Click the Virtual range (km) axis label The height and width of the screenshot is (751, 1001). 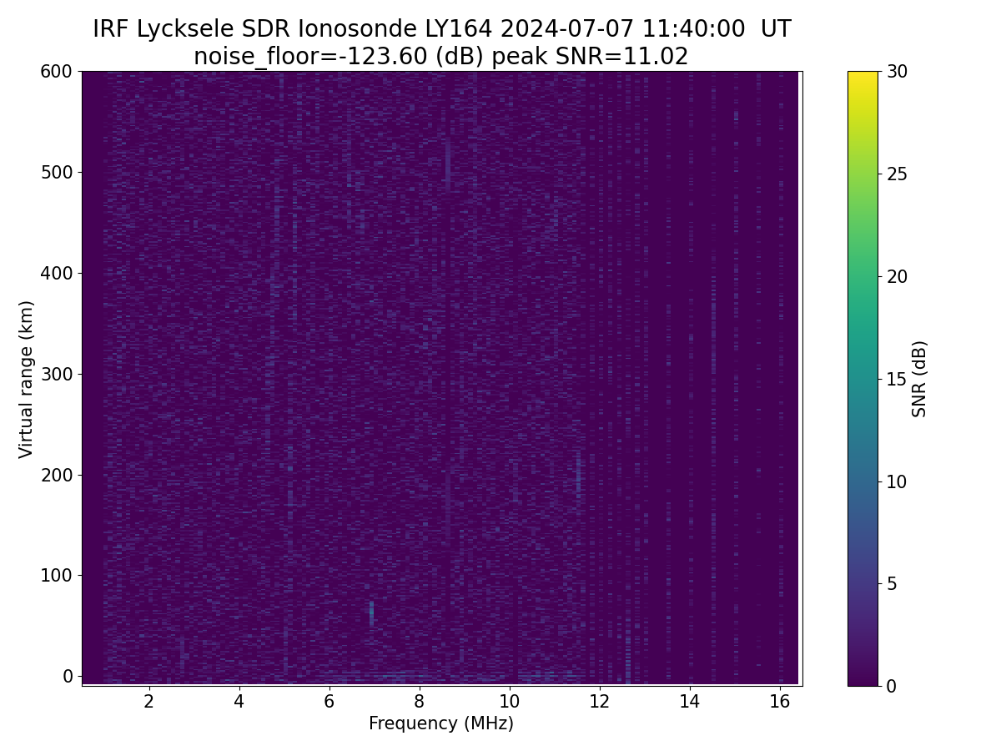(x=27, y=379)
